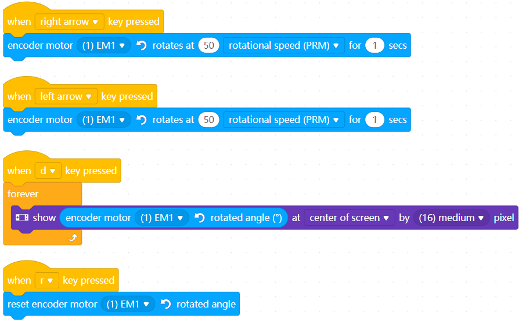Image resolution: width=522 pixels, height=322 pixels.
Task: Click speed value 50 in left arrow block
Action: click(x=208, y=120)
